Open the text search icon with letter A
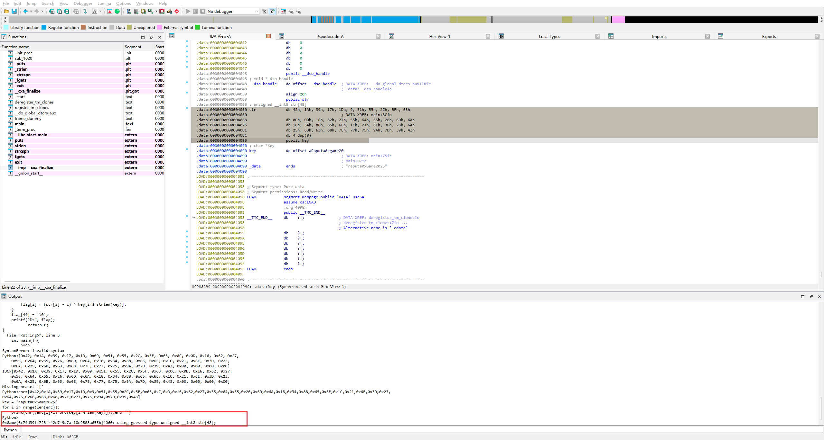Image resolution: width=824 pixels, height=440 pixels. 94,11
